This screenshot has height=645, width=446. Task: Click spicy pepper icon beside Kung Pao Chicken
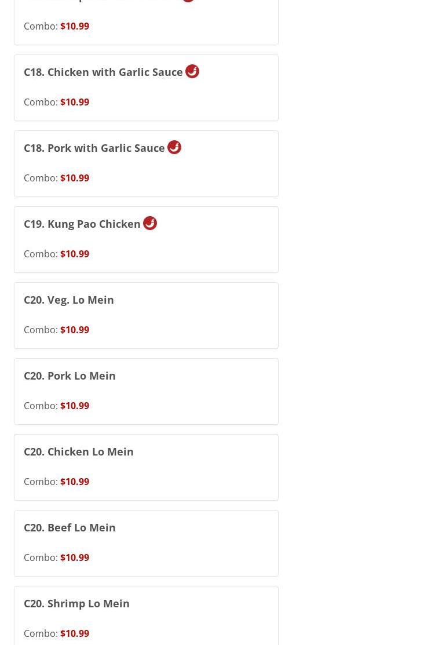tap(150, 223)
